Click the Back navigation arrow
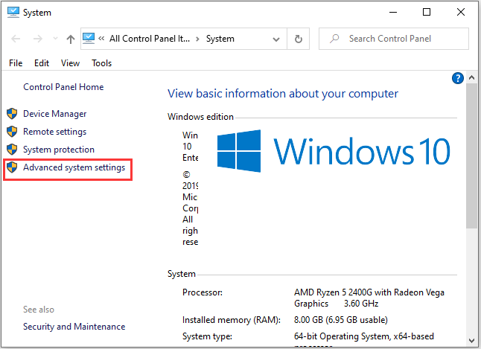 [16, 39]
